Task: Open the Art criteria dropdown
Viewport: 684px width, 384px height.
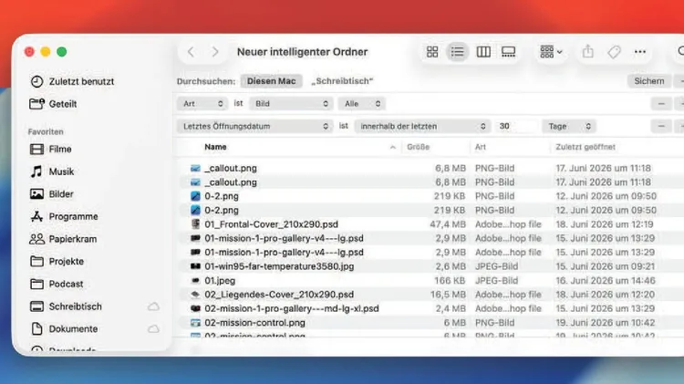Action: click(202, 104)
